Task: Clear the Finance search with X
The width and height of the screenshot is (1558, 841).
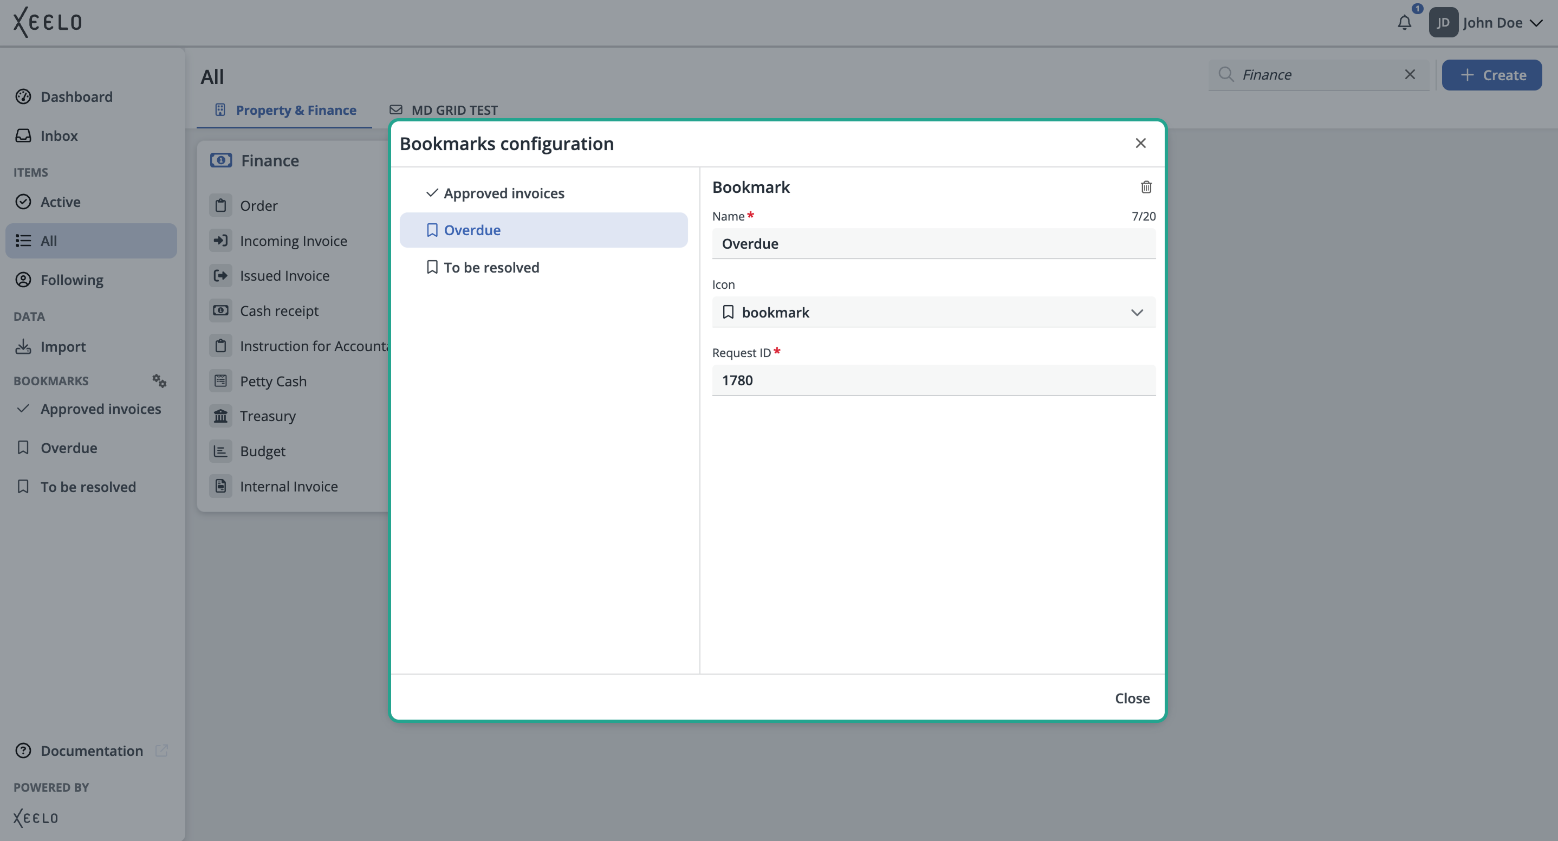Action: 1410,74
